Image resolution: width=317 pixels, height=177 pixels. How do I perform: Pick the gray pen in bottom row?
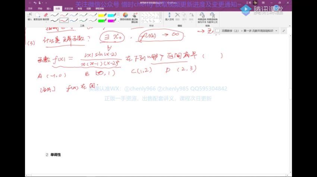pyautogui.click(x=92, y=20)
